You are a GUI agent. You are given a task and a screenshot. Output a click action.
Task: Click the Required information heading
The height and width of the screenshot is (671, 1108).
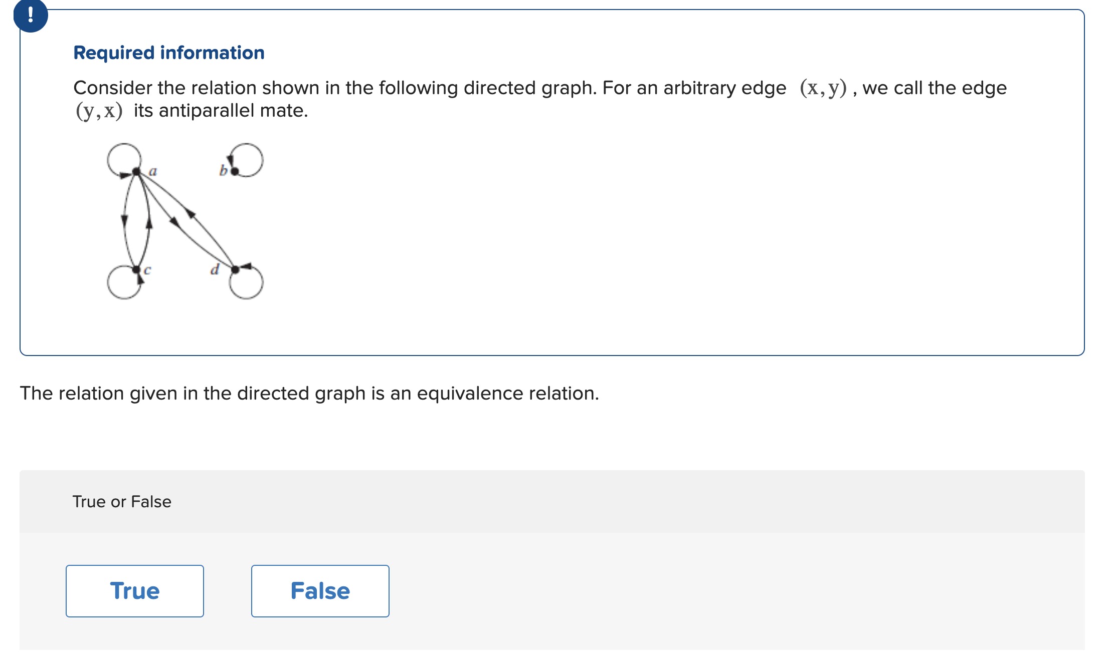point(169,53)
